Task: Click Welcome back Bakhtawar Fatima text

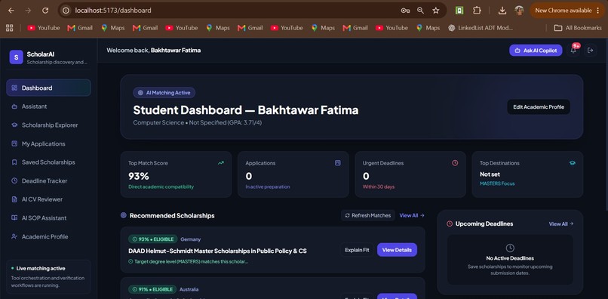Action: [x=154, y=50]
